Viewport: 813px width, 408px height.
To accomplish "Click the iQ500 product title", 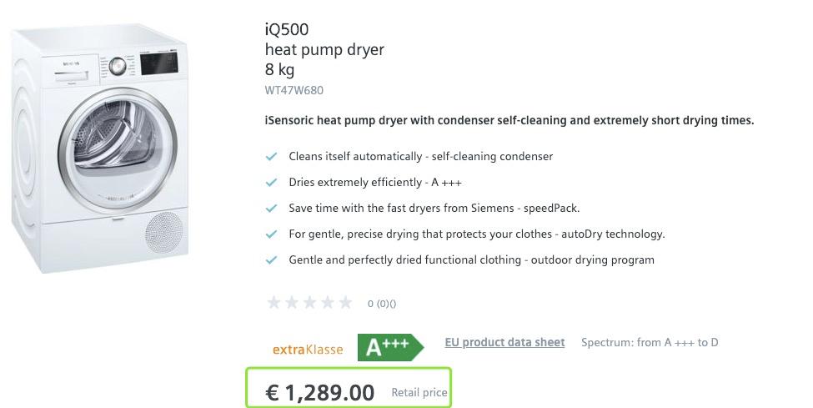I will (287, 30).
